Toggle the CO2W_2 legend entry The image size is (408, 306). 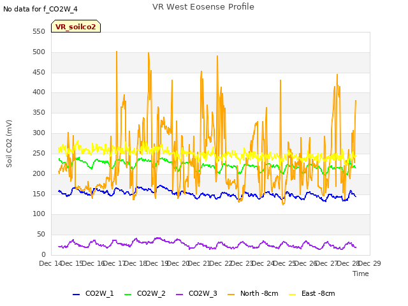click(145, 293)
